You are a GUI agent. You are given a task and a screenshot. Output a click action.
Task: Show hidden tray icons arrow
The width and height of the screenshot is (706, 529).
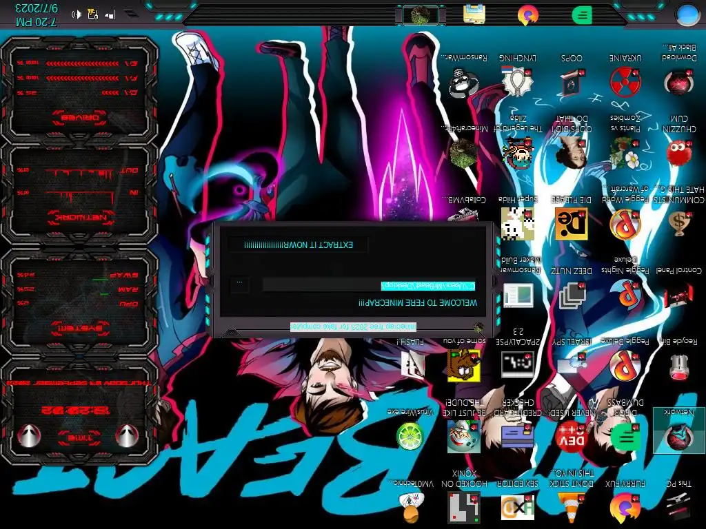tap(131, 14)
